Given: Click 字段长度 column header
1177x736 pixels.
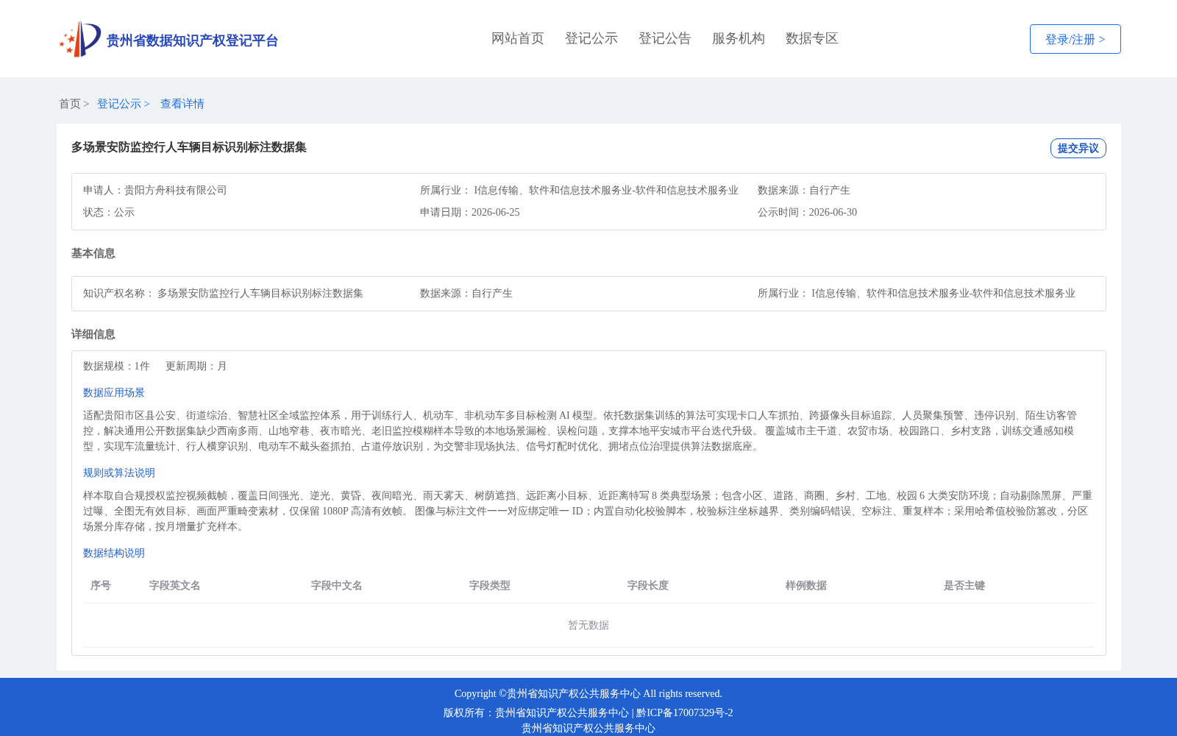Looking at the screenshot, I should (x=648, y=585).
